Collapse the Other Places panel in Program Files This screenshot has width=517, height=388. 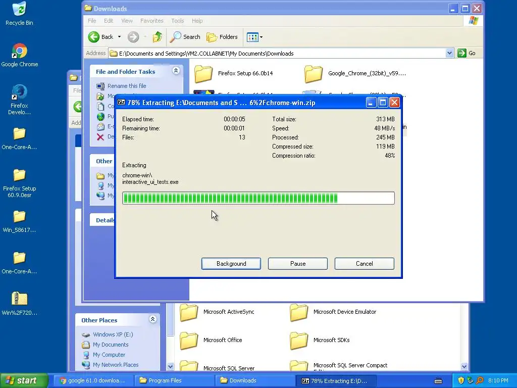(152, 319)
